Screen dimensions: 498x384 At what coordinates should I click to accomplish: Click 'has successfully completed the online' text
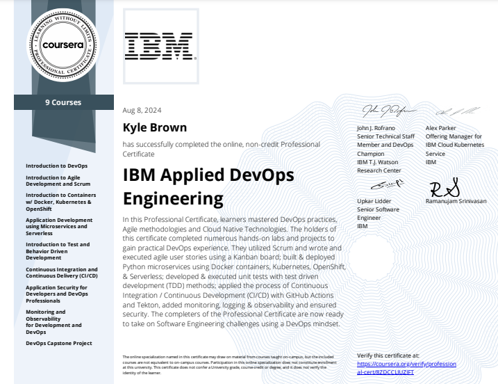[221, 149]
